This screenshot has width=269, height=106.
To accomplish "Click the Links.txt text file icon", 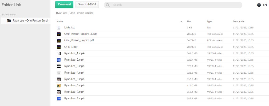I will [x=59, y=27].
